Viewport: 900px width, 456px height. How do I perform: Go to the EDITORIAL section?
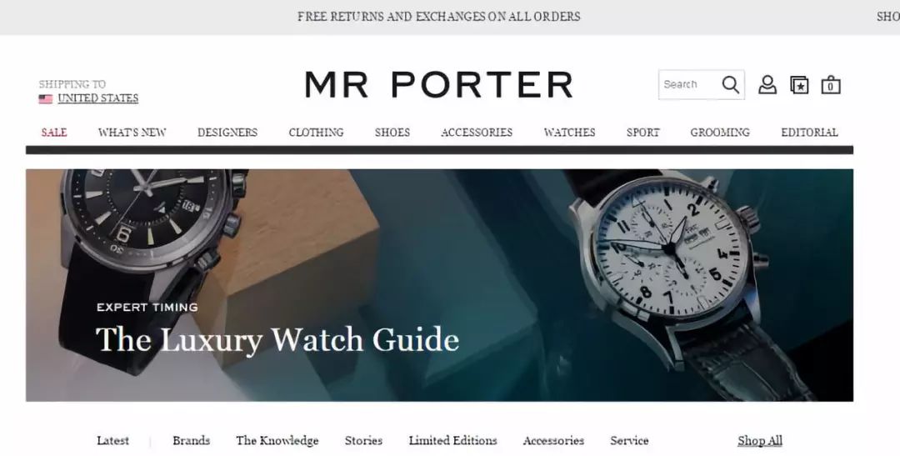[809, 132]
